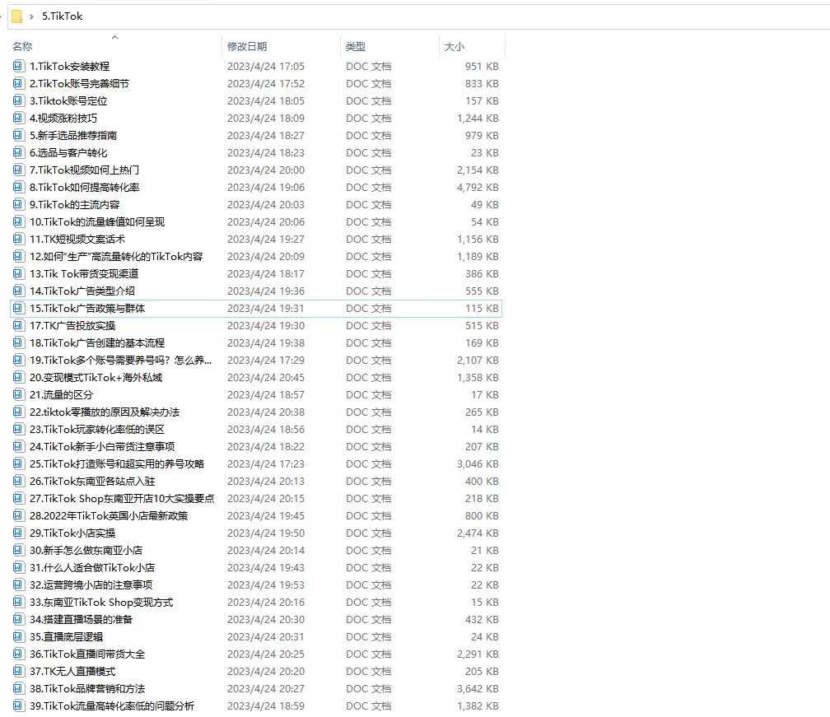
Task: Select file 23.TikTok玩家转化率低的误区
Action: coord(97,429)
